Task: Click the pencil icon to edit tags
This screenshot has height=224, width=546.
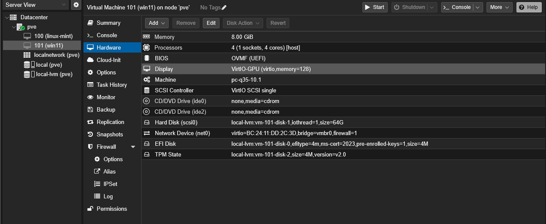Action: click(x=224, y=7)
